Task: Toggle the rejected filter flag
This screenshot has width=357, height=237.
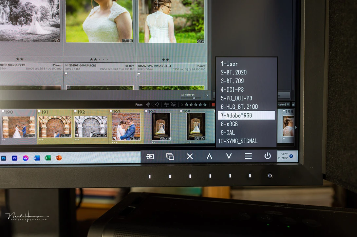Action: click(x=157, y=104)
